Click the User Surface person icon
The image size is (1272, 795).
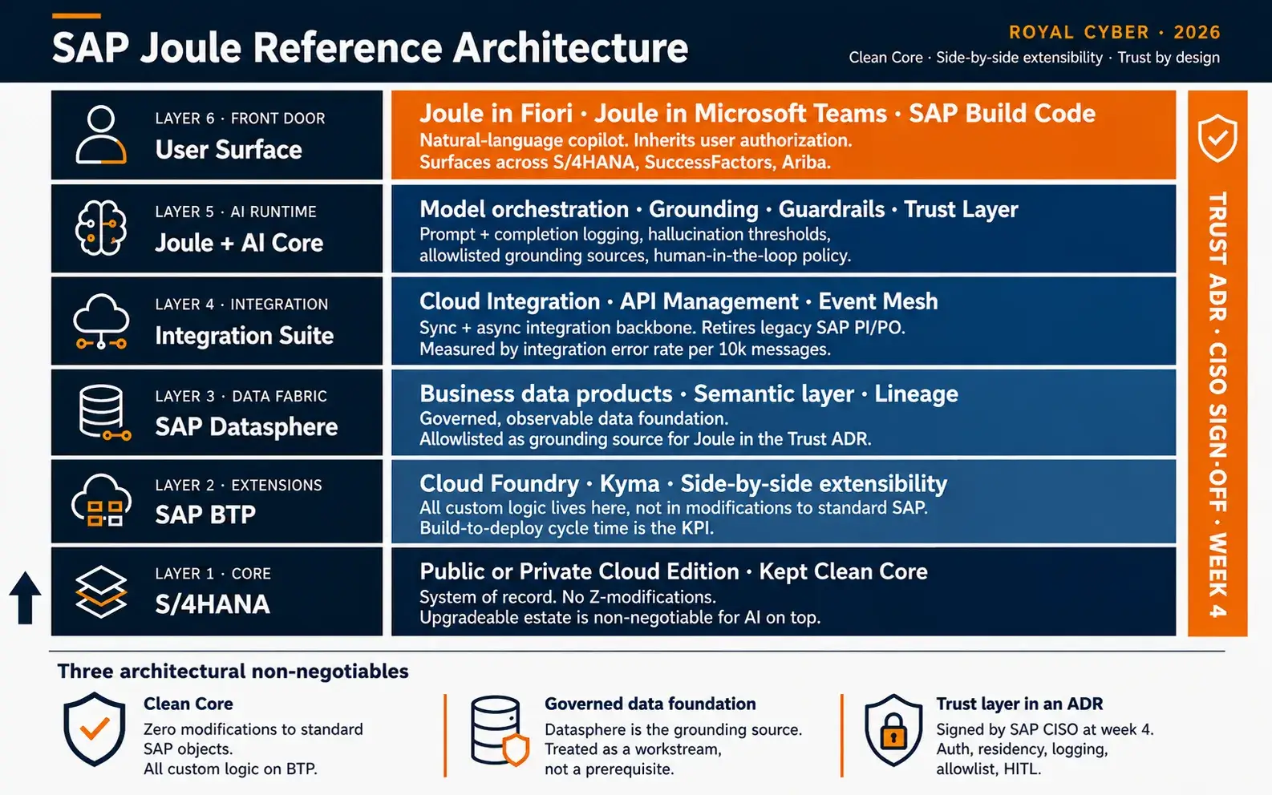[x=101, y=135]
